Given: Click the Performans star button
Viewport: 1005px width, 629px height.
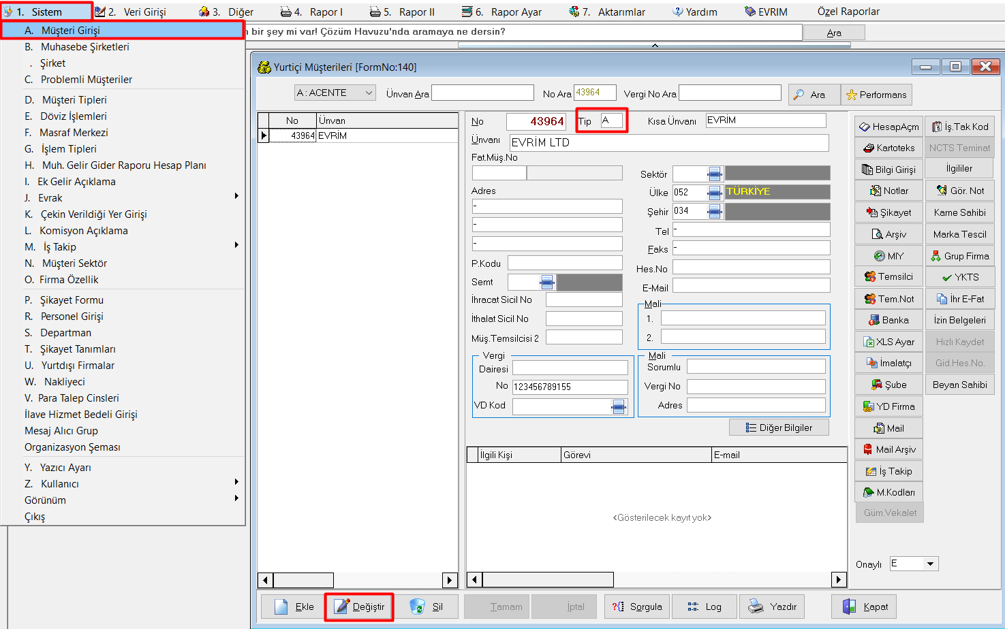Looking at the screenshot, I should (x=876, y=95).
